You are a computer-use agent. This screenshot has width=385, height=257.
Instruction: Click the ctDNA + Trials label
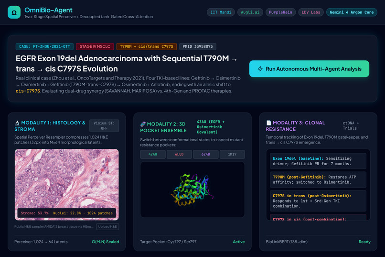coord(351,126)
